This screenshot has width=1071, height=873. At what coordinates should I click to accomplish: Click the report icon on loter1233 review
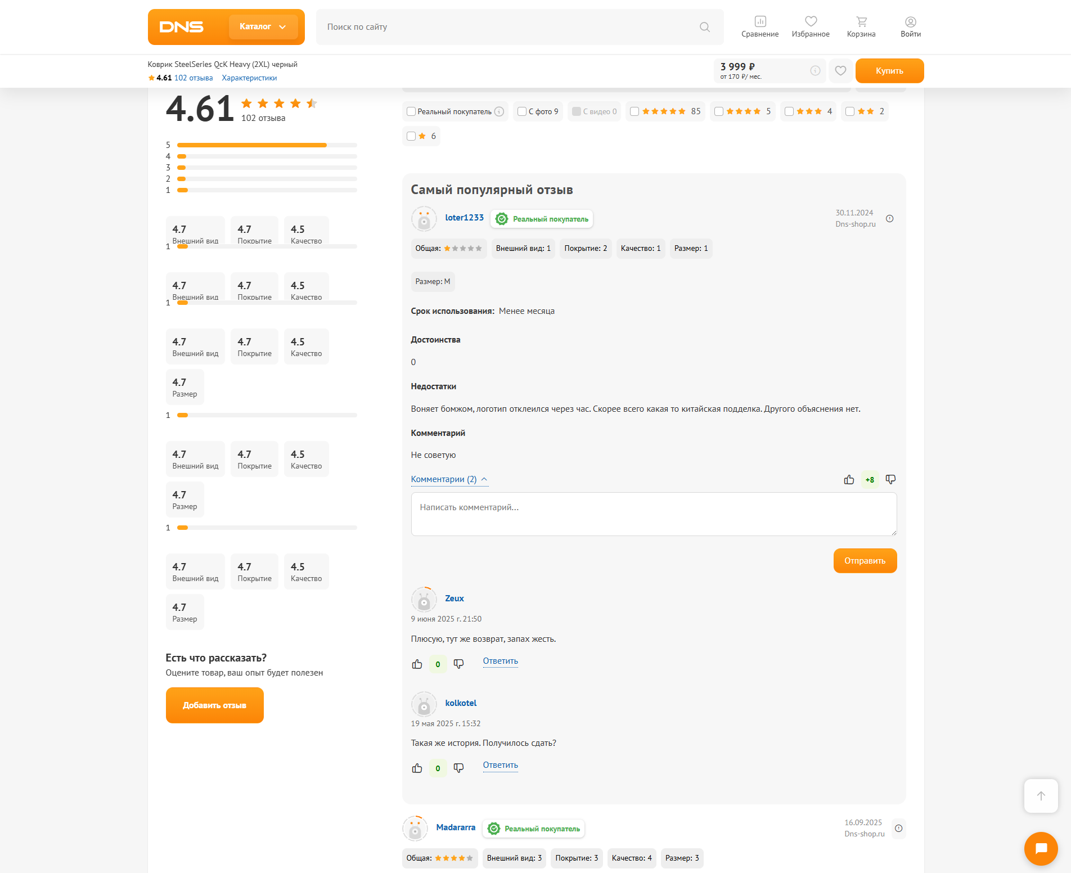pos(890,219)
